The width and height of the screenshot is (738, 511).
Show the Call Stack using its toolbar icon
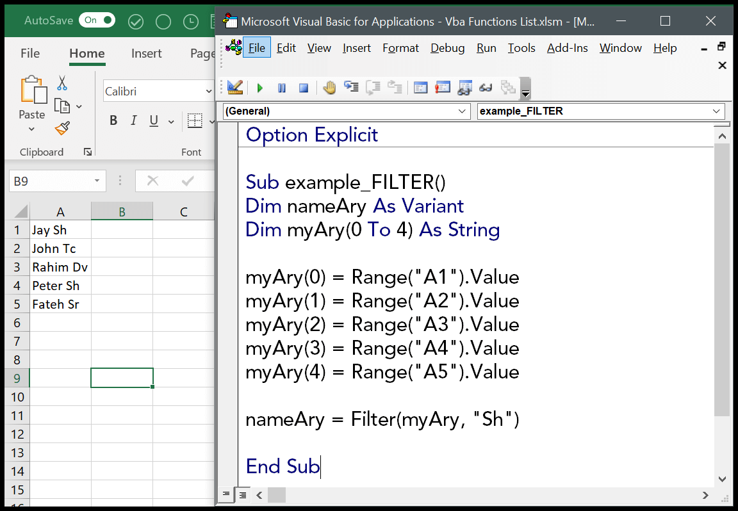coord(509,88)
